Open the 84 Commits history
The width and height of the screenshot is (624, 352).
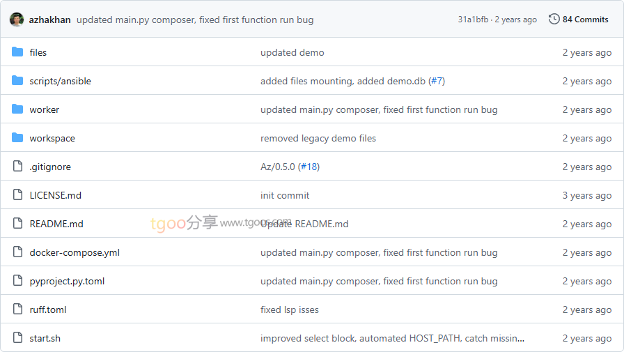click(585, 20)
